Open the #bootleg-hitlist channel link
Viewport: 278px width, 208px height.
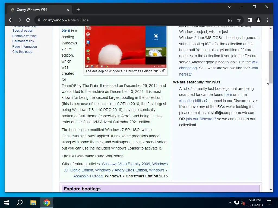193,101
